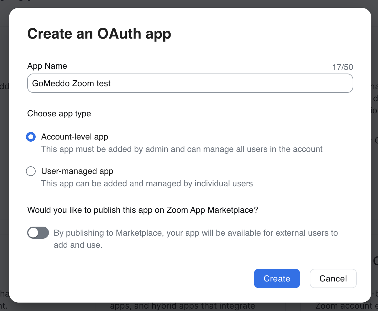Click the "Account-level app" label text
The height and width of the screenshot is (311, 378).
tap(75, 137)
